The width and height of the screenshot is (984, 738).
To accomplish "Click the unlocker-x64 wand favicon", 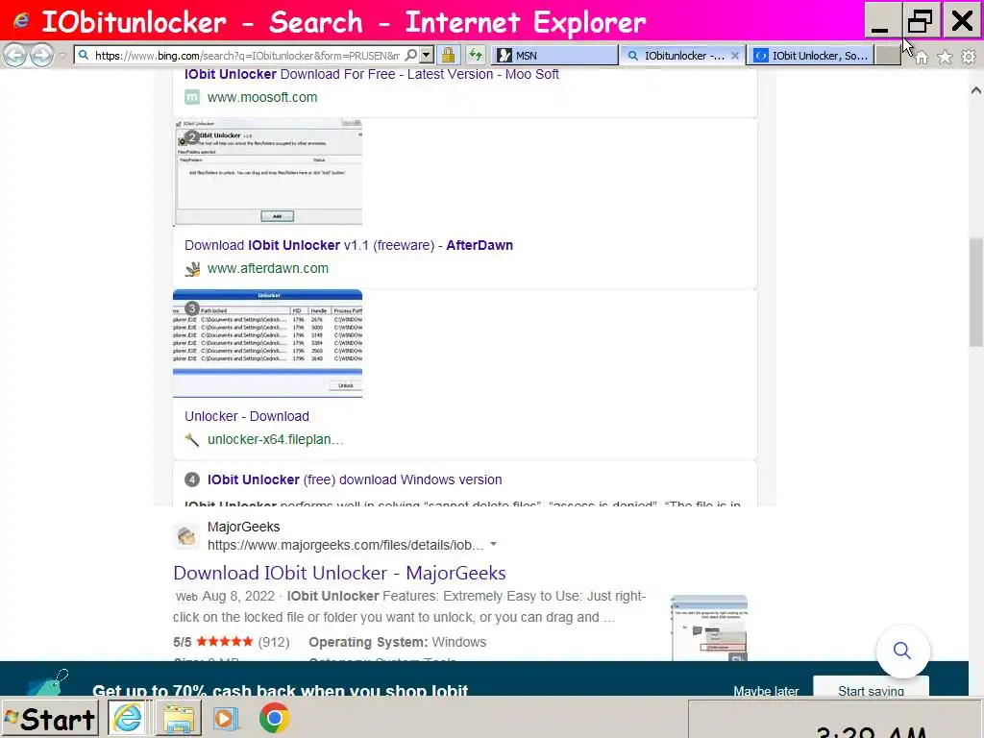I will click(x=192, y=439).
